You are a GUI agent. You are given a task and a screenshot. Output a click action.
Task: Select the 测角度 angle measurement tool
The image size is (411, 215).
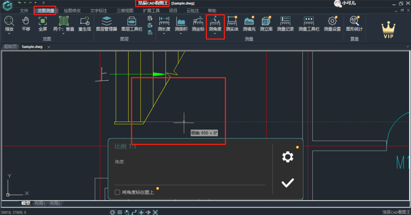point(215,23)
